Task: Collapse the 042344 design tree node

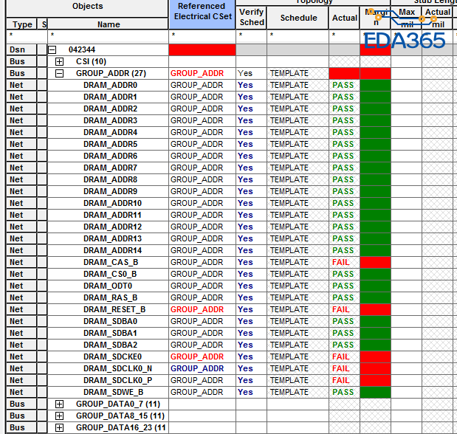Action: pos(52,50)
